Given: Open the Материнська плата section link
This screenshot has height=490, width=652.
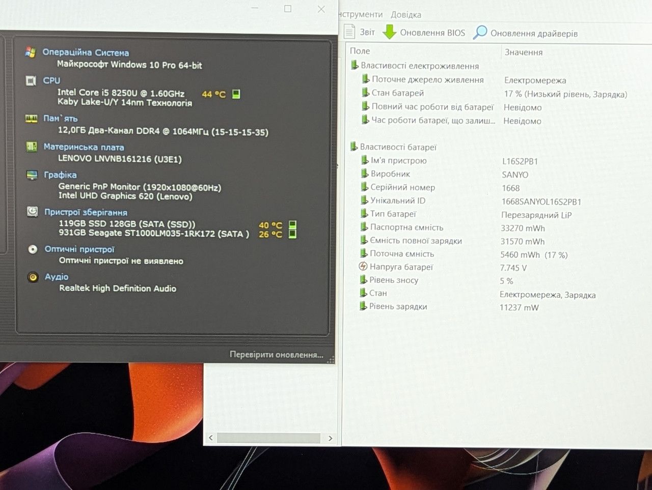Looking at the screenshot, I should (x=84, y=147).
